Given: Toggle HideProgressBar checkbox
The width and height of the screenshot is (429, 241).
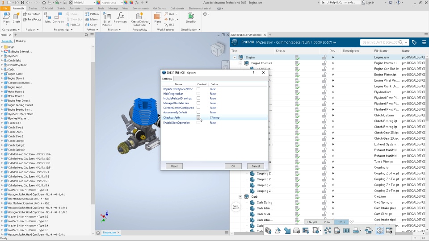Looking at the screenshot, I should tap(198, 93).
